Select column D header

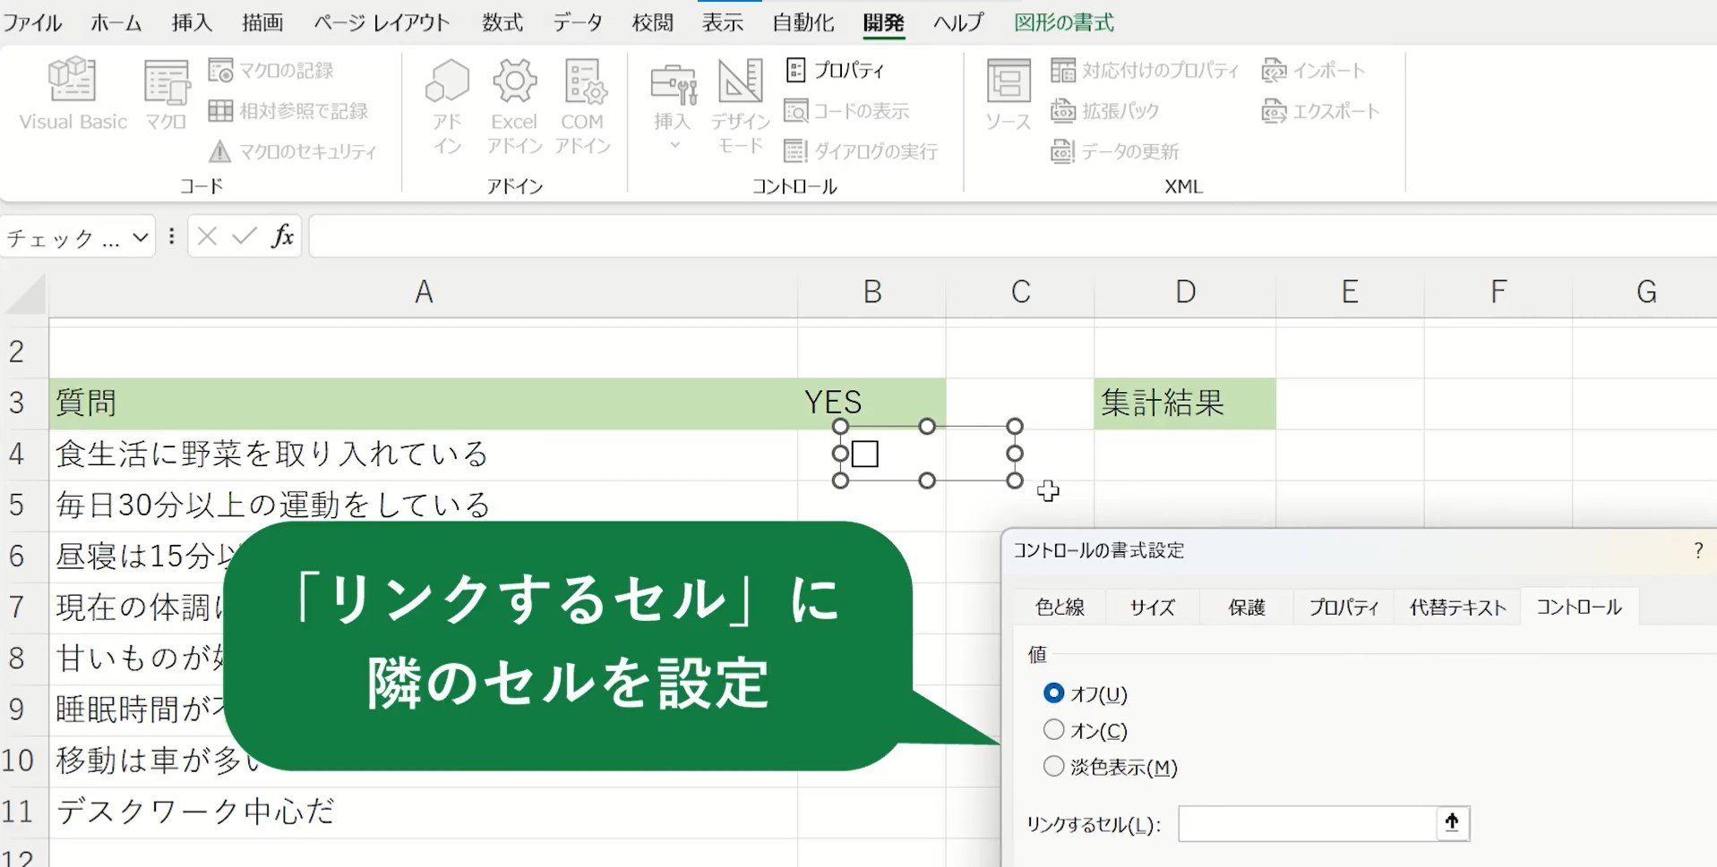click(1185, 292)
